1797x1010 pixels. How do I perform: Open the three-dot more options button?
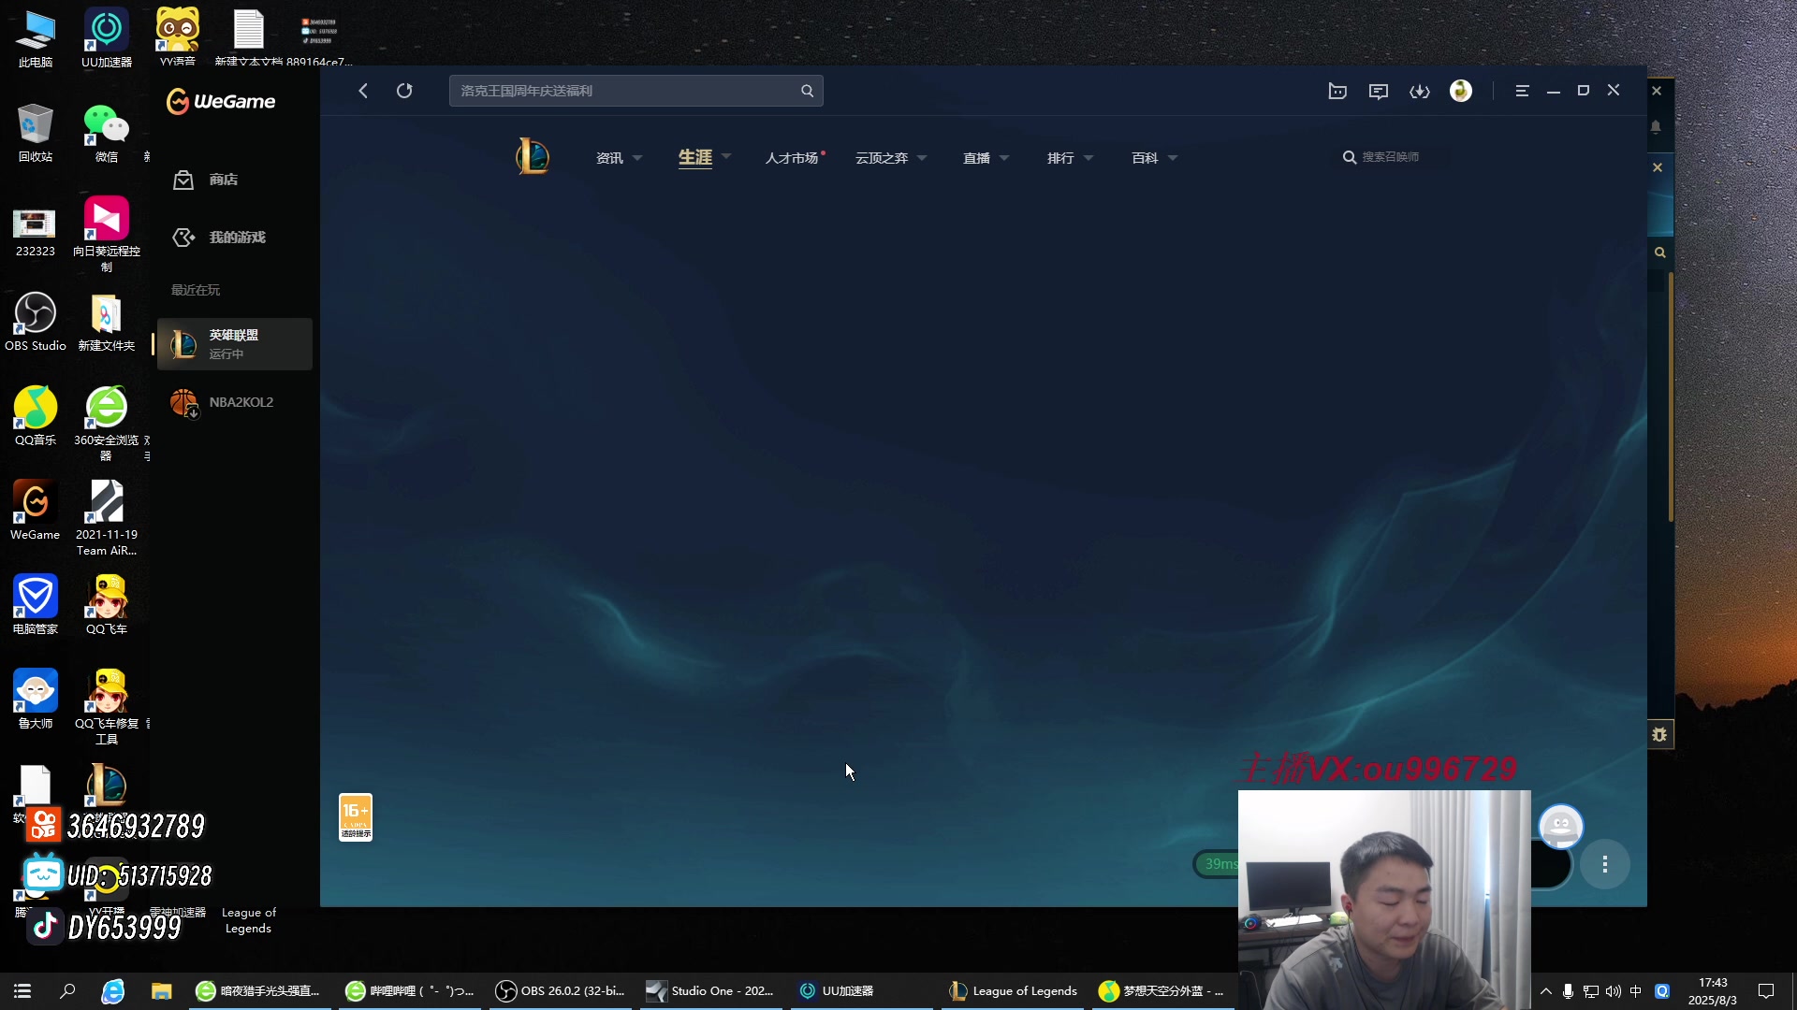(1605, 864)
